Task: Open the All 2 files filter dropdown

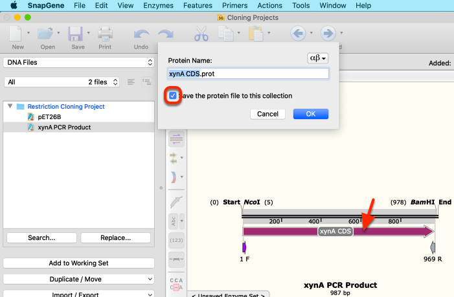Action: [62, 82]
